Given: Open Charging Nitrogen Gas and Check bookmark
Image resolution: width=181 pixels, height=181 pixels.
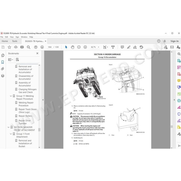Looking at the screenshot, I should tap(27, 91).
